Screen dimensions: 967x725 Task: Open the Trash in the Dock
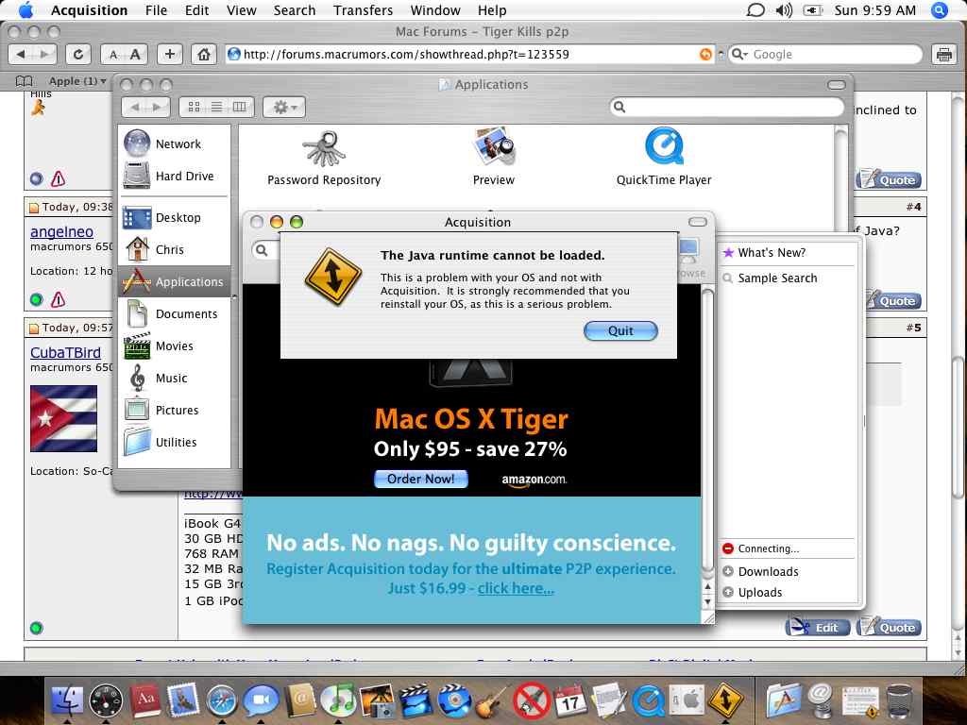[x=900, y=701]
